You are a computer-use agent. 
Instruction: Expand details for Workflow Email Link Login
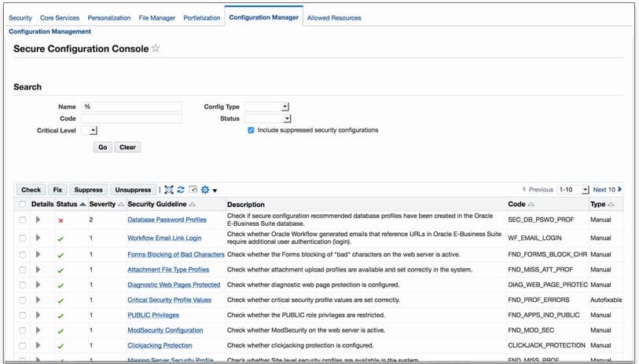[x=38, y=238]
